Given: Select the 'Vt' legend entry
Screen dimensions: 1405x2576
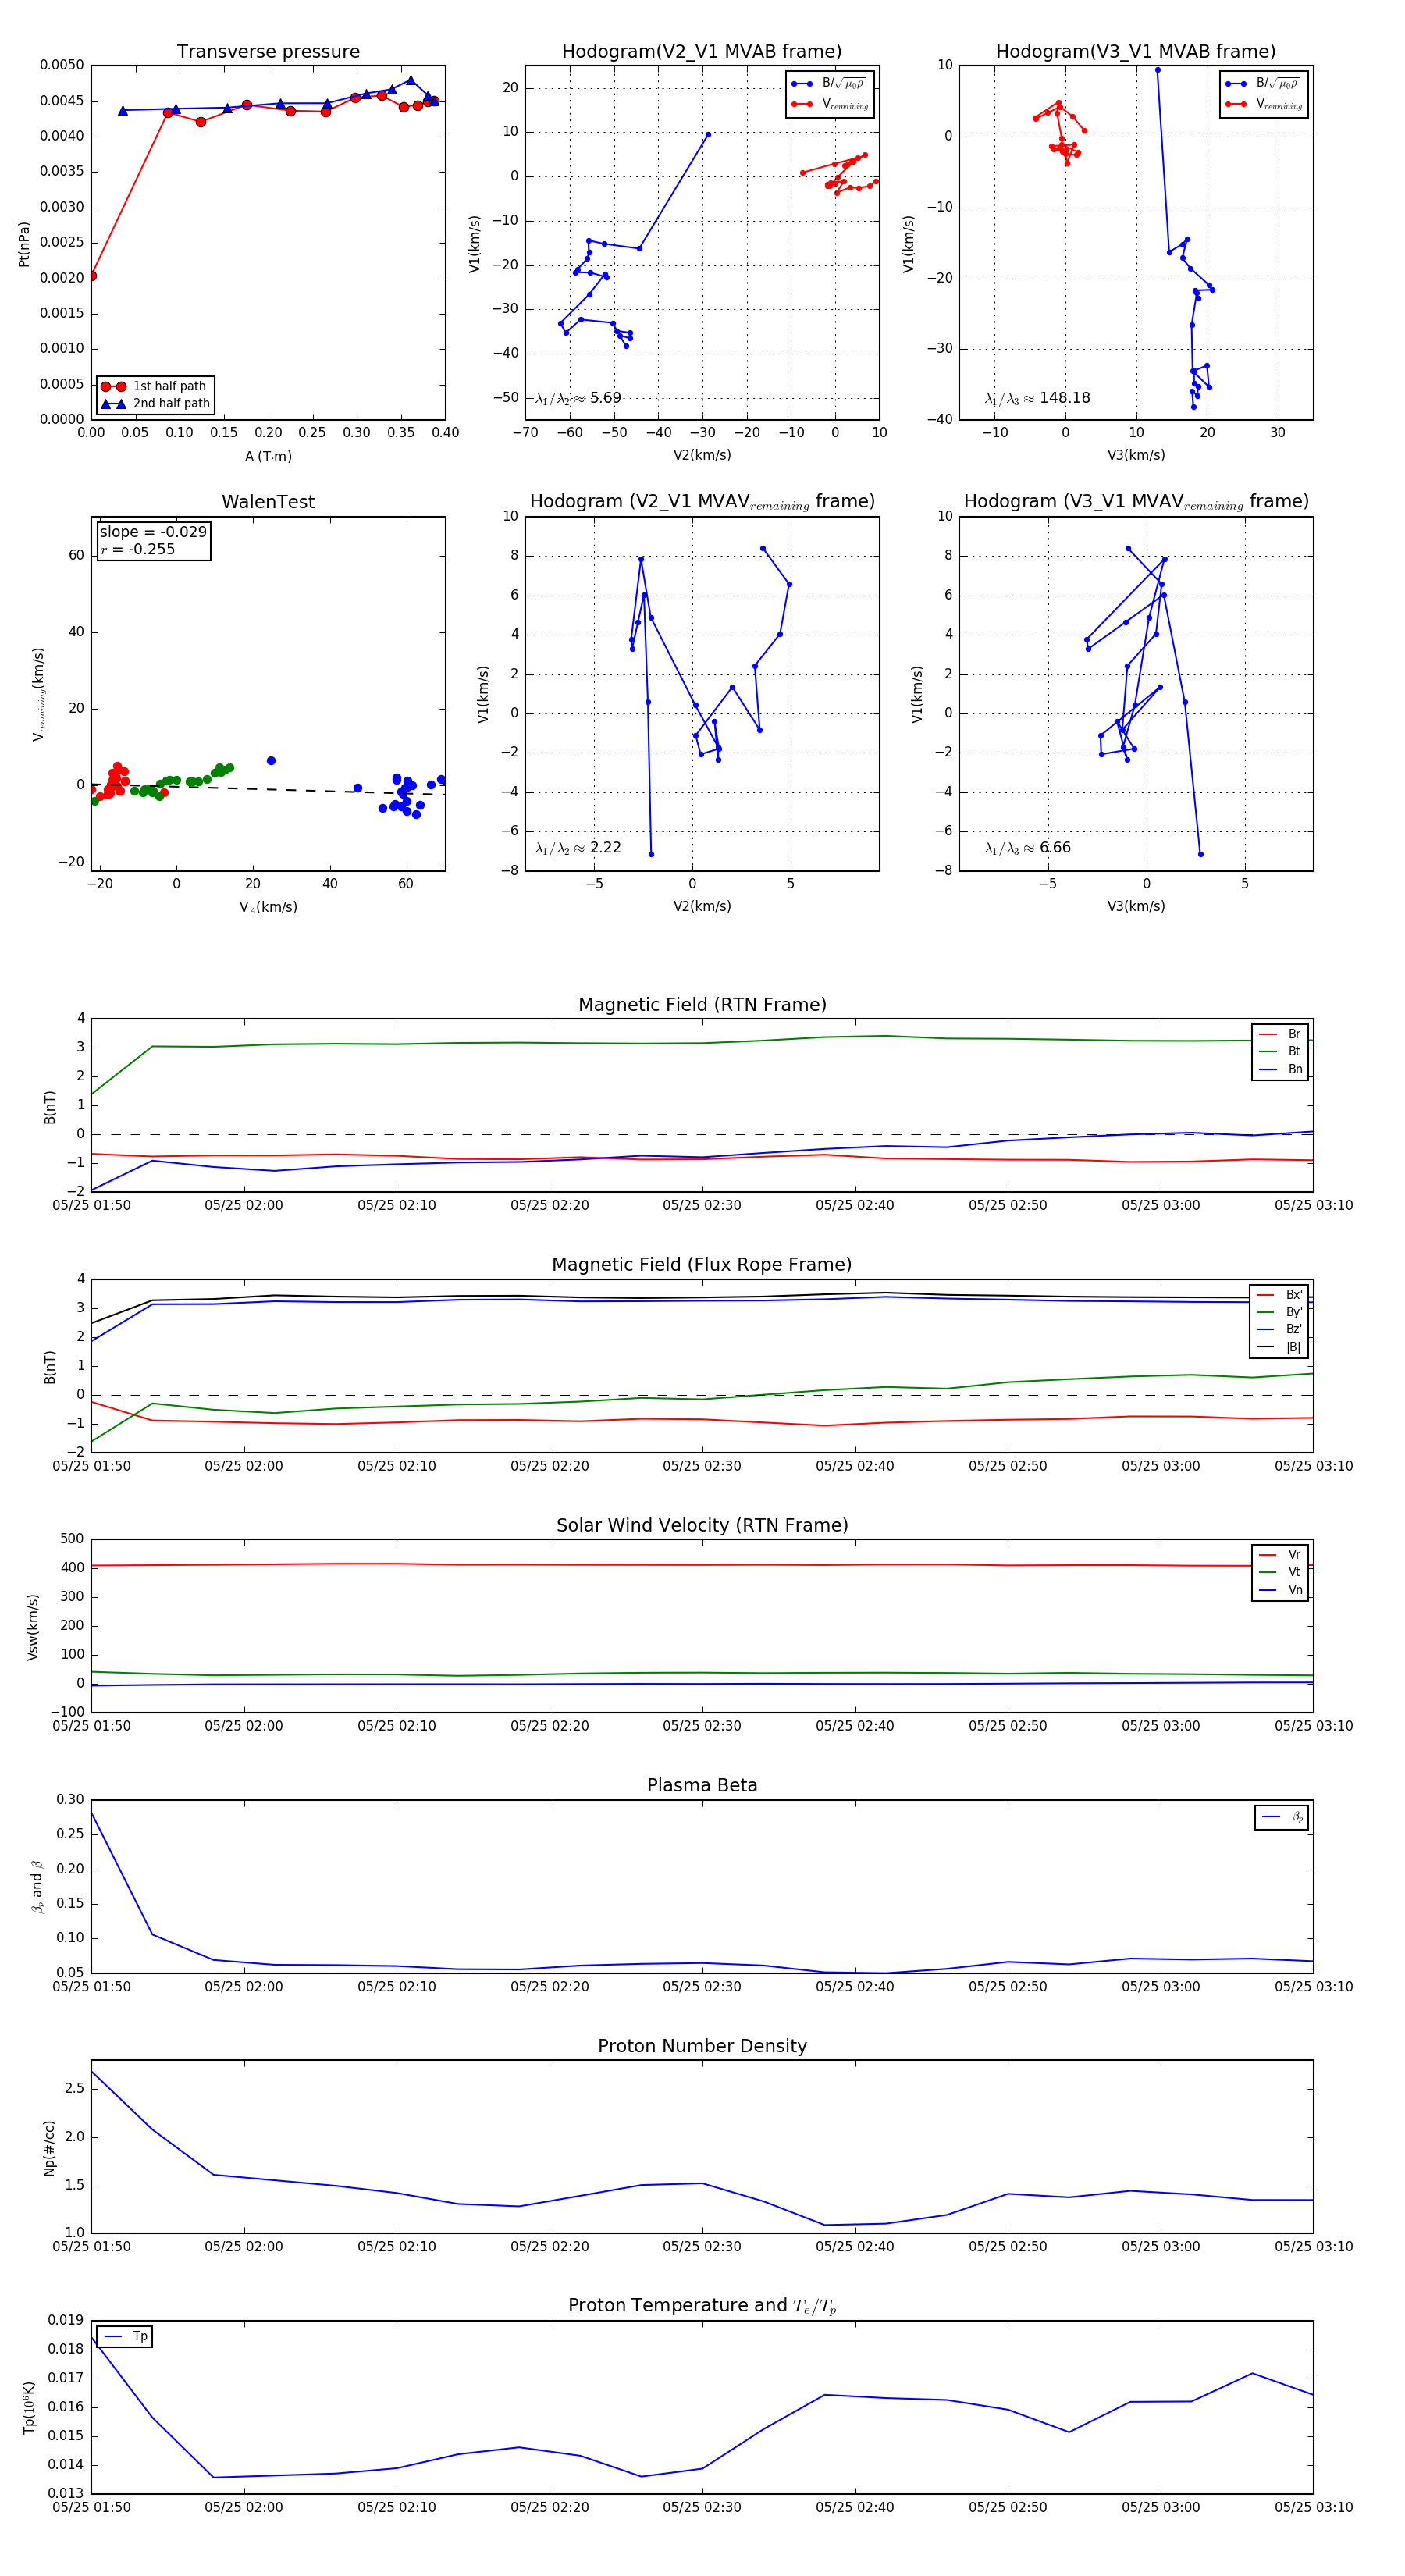Looking at the screenshot, I should click(1281, 1572).
